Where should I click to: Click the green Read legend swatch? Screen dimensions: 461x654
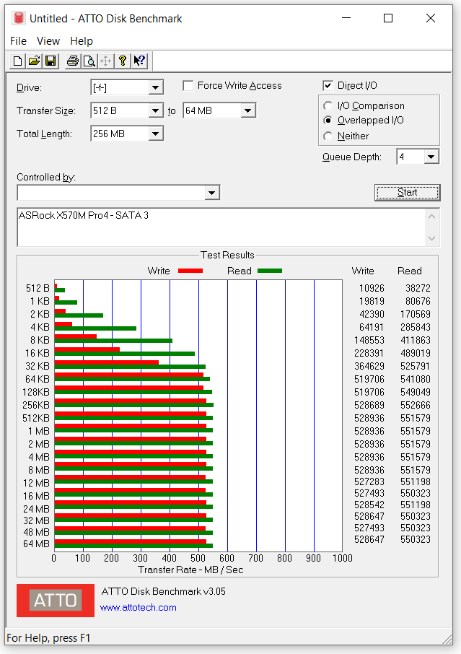270,271
